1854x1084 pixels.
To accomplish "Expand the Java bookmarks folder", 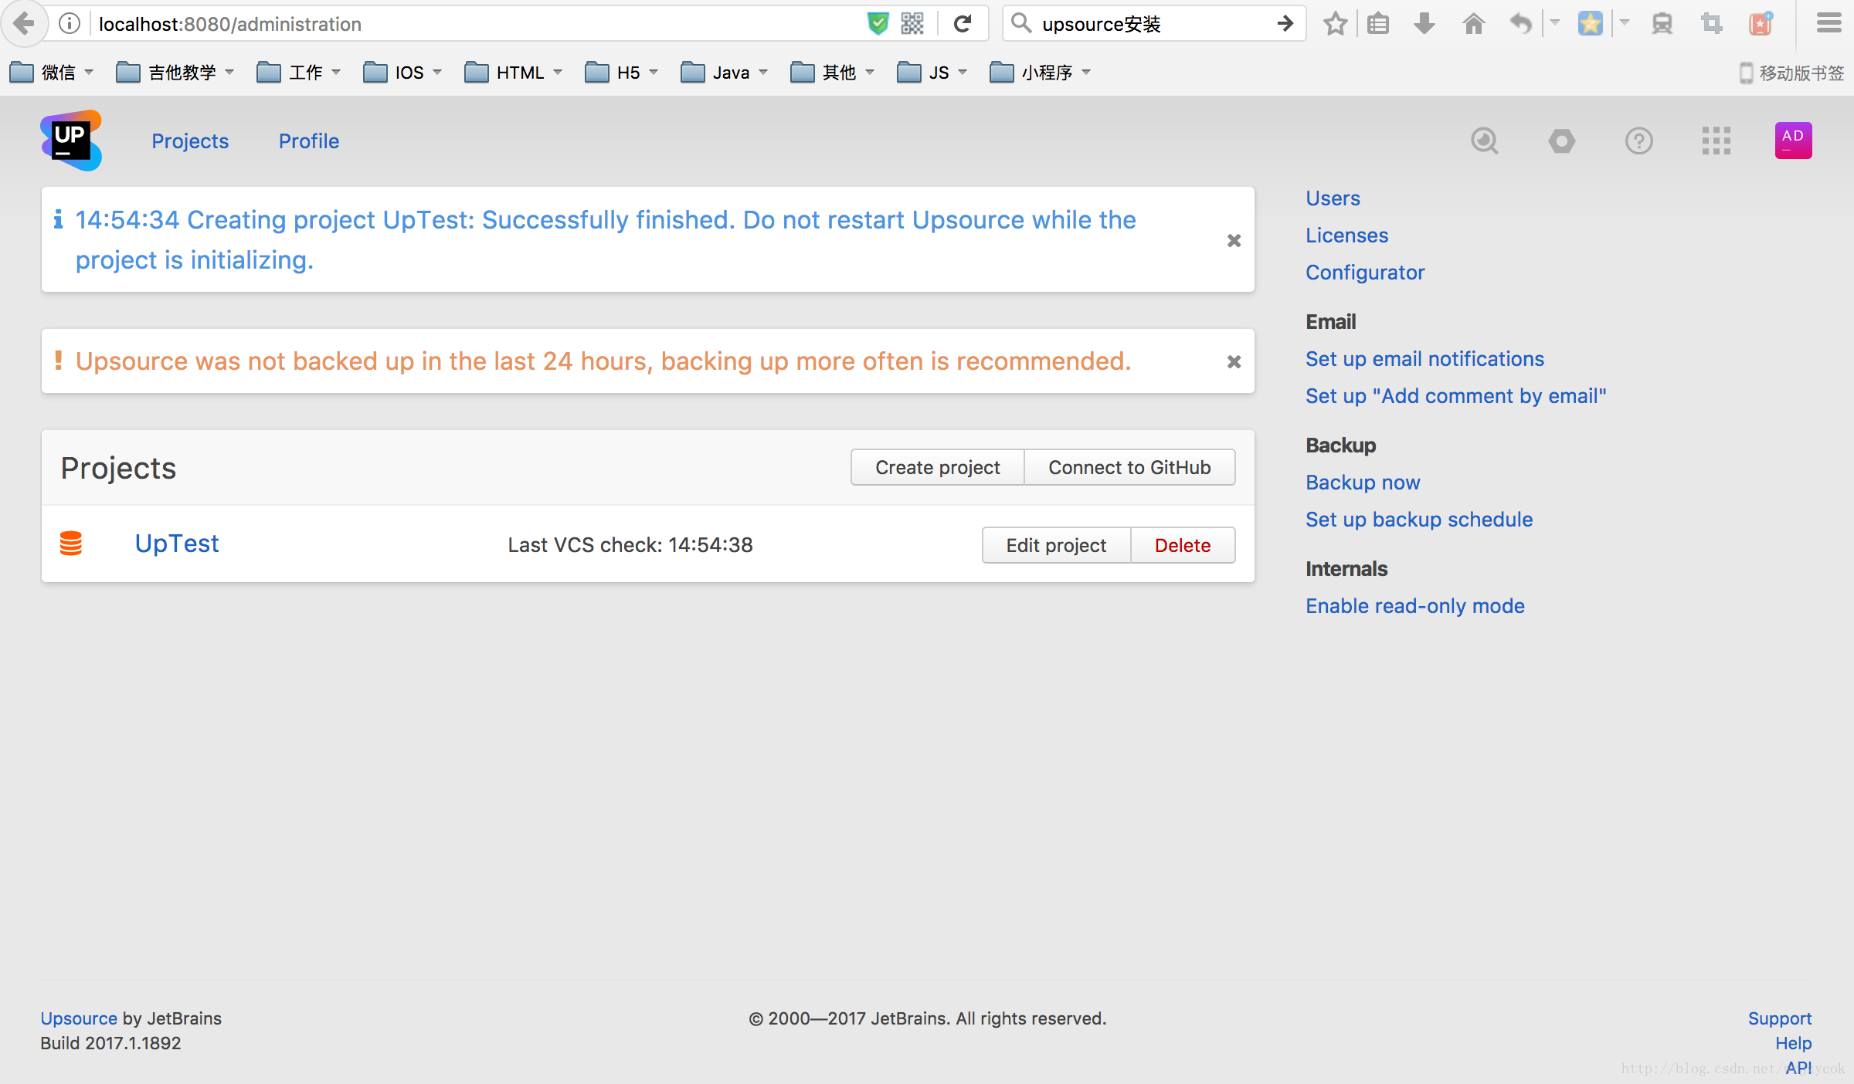I will (724, 73).
